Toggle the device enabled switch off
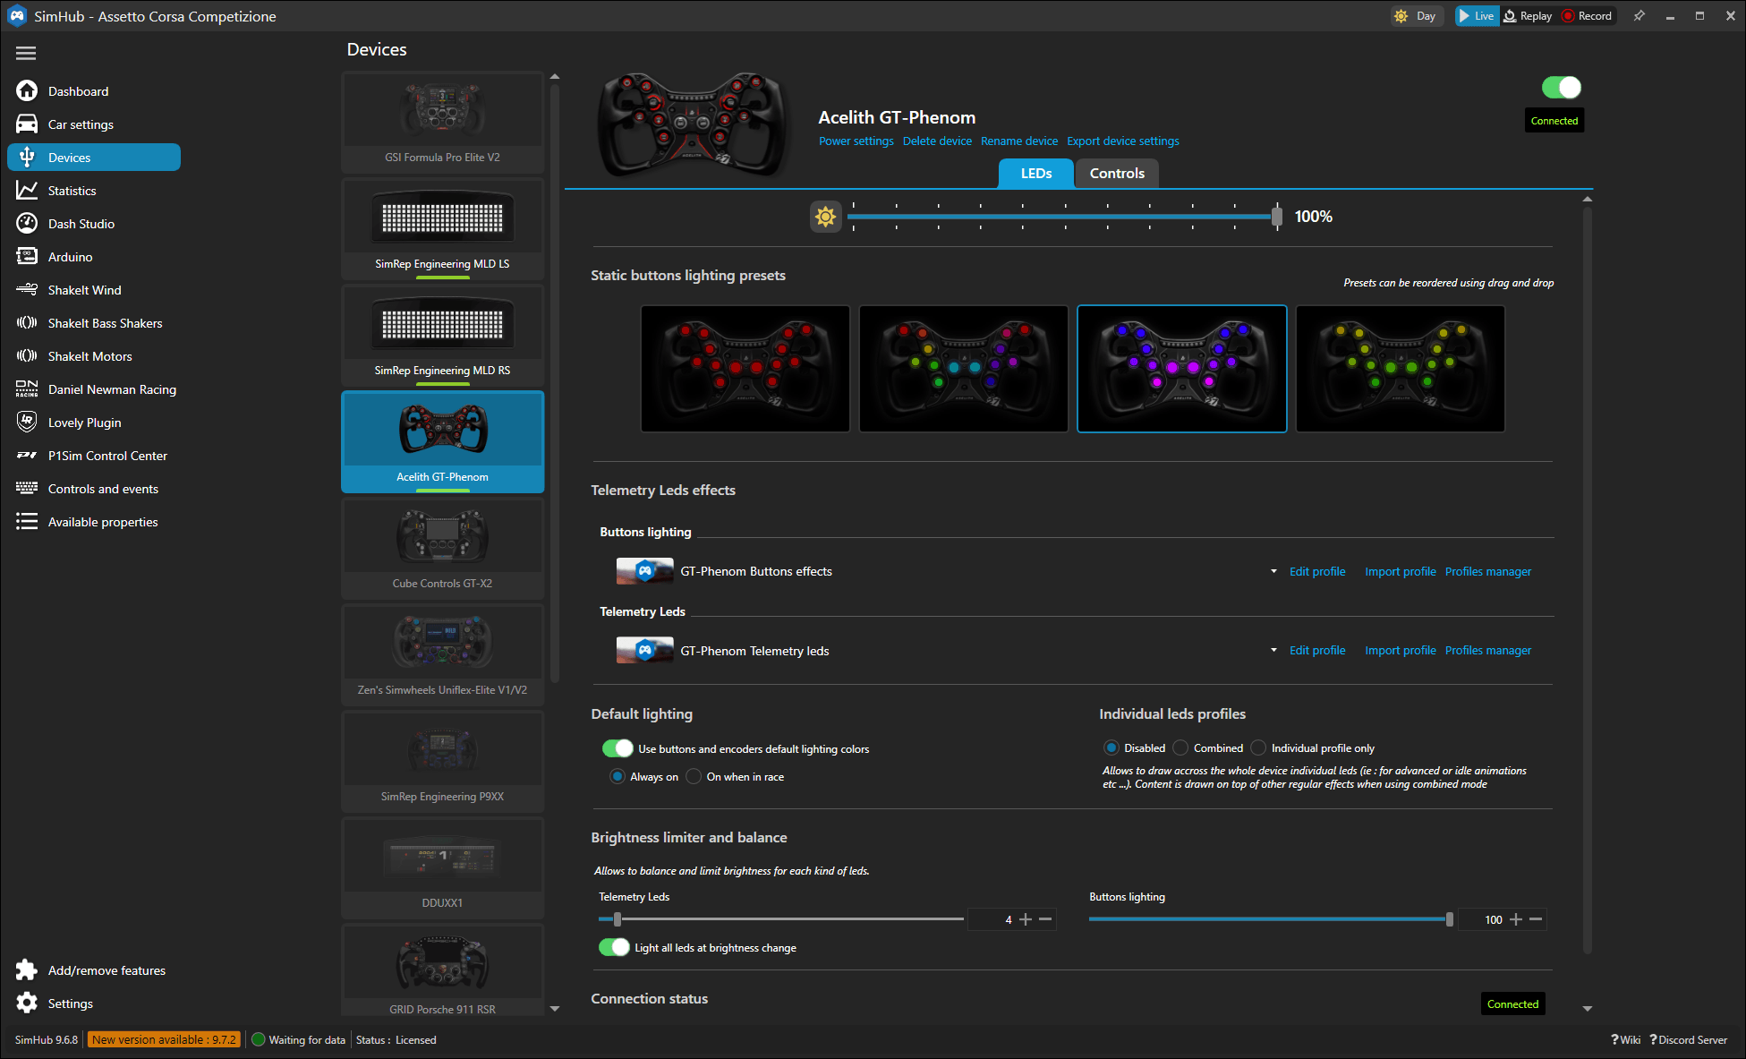The width and height of the screenshot is (1746, 1059). click(x=1561, y=88)
